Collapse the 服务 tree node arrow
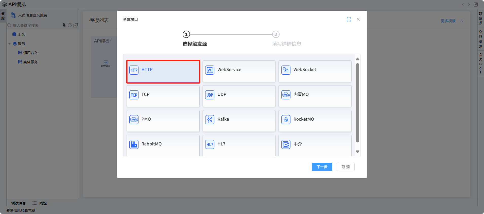484x214 pixels. 10,44
